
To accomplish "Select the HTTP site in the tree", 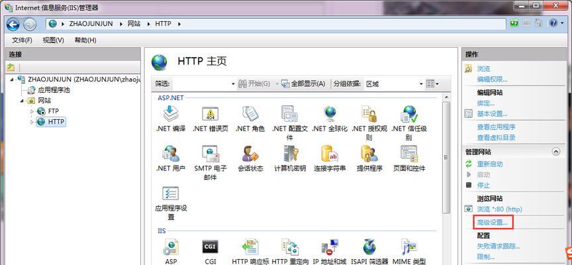I will point(56,121).
